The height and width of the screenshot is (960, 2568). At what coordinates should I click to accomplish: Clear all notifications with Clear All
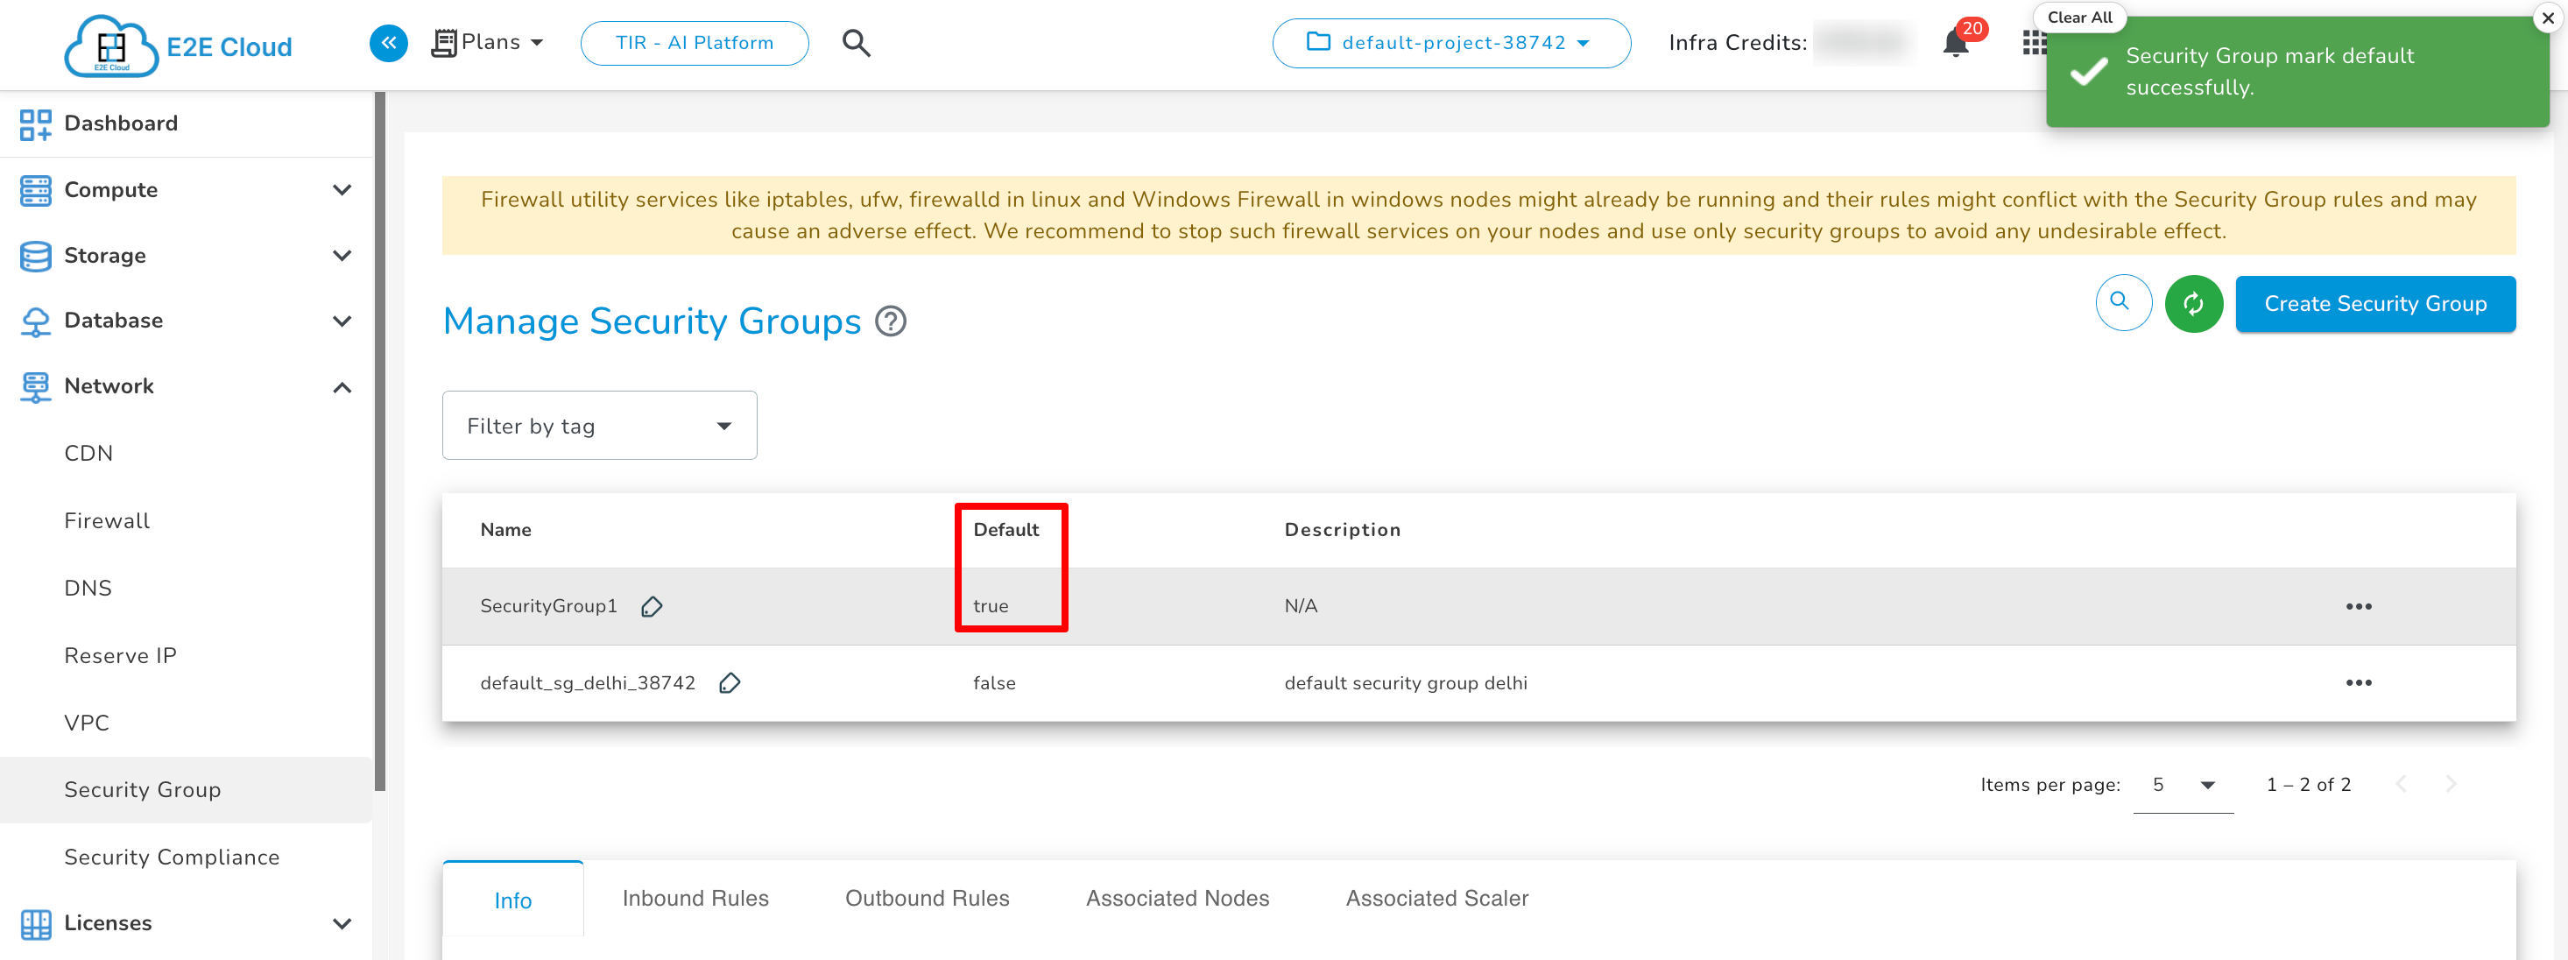pos(2080,17)
